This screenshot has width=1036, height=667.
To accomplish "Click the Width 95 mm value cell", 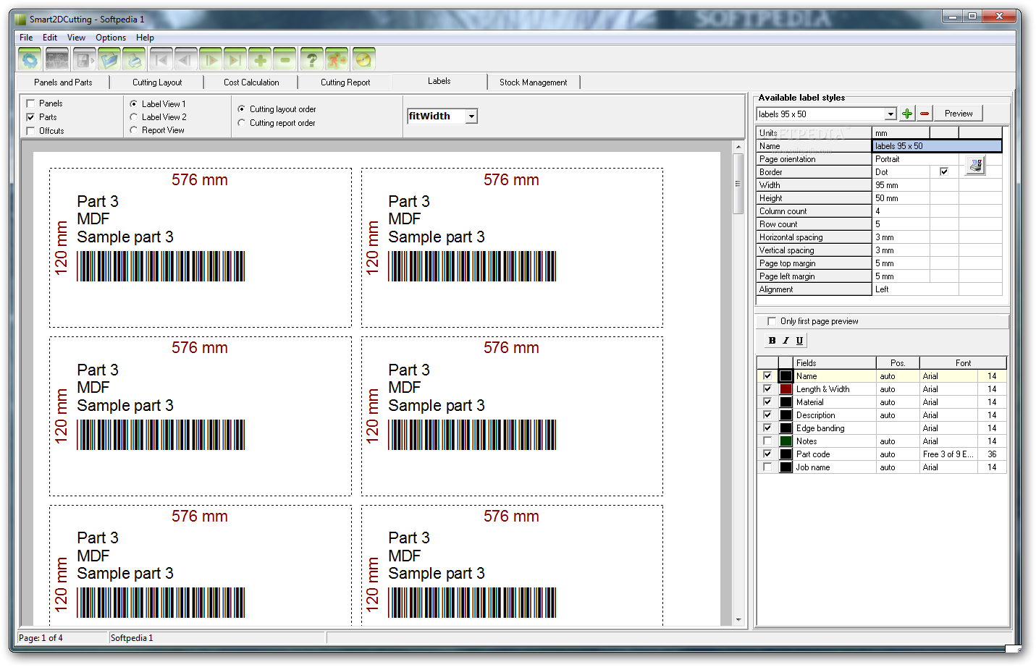I will pyautogui.click(x=901, y=185).
